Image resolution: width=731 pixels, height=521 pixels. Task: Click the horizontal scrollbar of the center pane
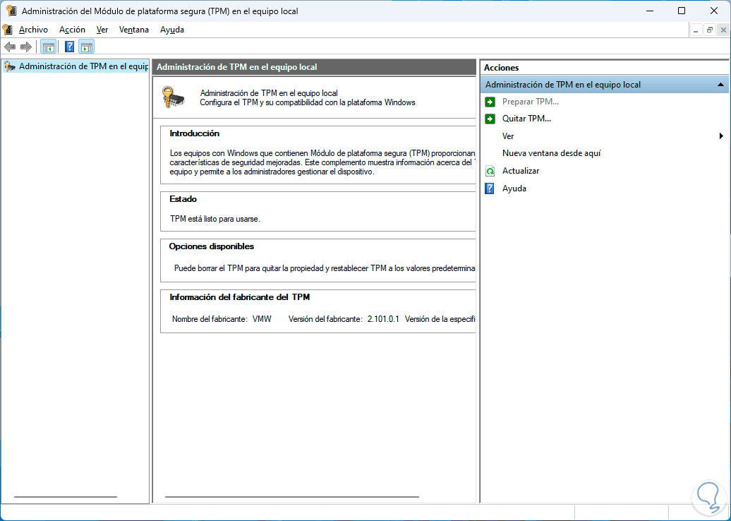[292, 497]
